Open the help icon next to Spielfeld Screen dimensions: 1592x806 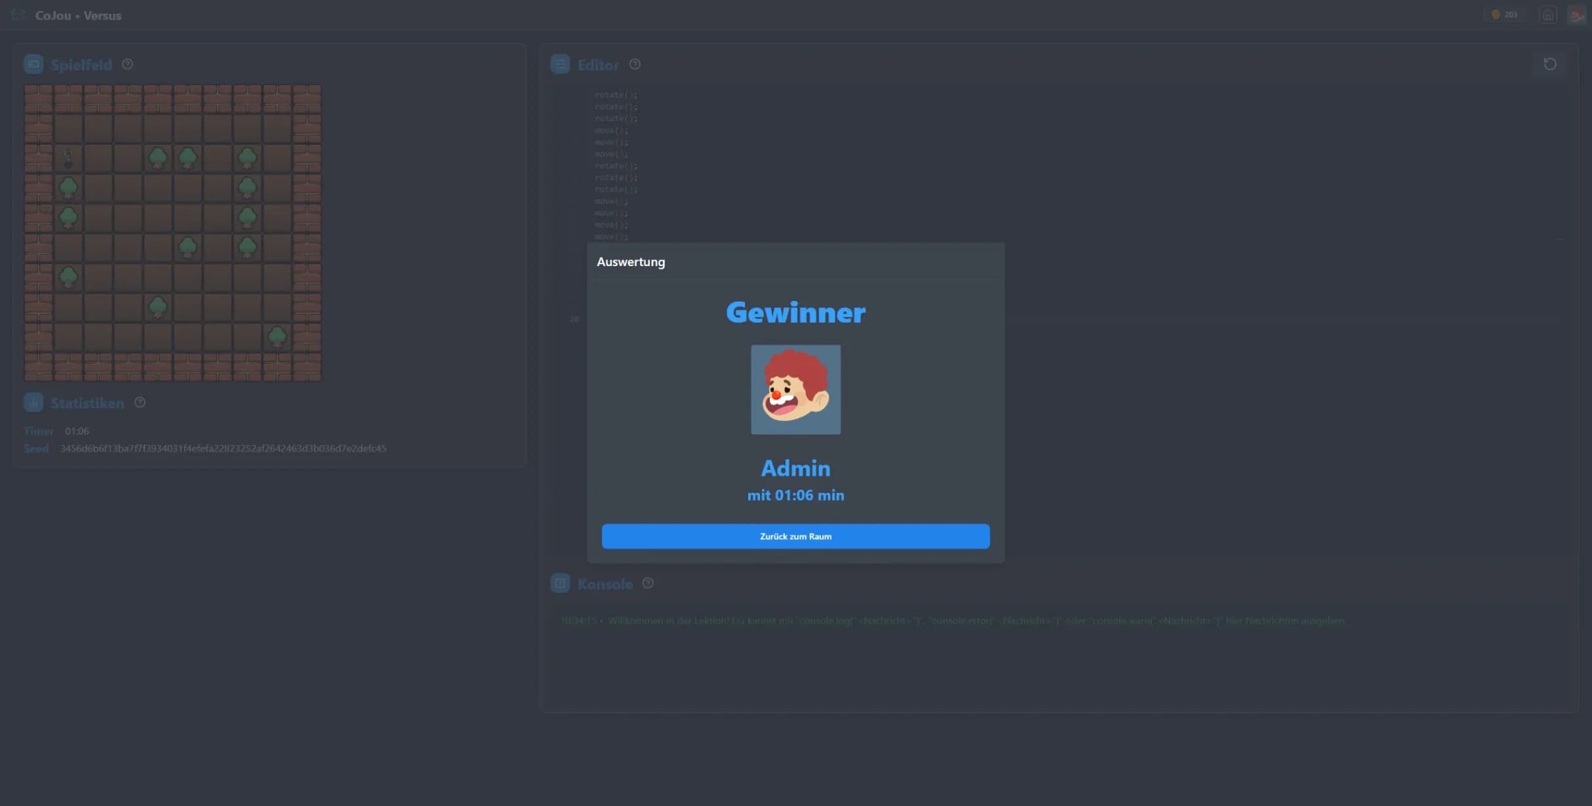(x=127, y=64)
